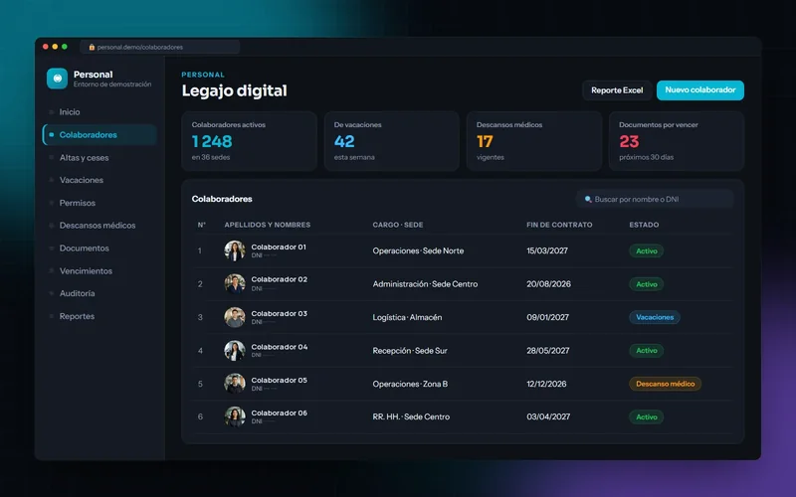Go to Inicio in the sidebar
This screenshot has width=796, height=497.
(100, 112)
